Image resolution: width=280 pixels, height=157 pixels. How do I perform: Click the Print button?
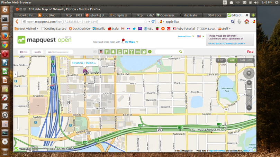coord(24,52)
